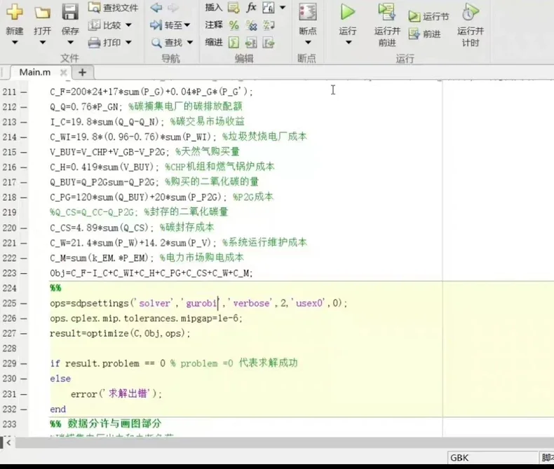
Task: Click Advance (前进) button
Action: [425, 34]
